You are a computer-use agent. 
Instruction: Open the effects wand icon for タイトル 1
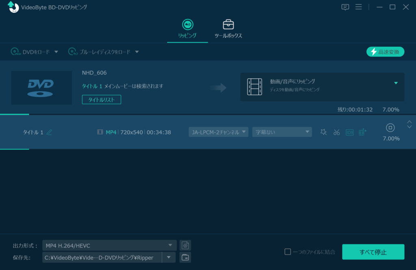click(323, 132)
